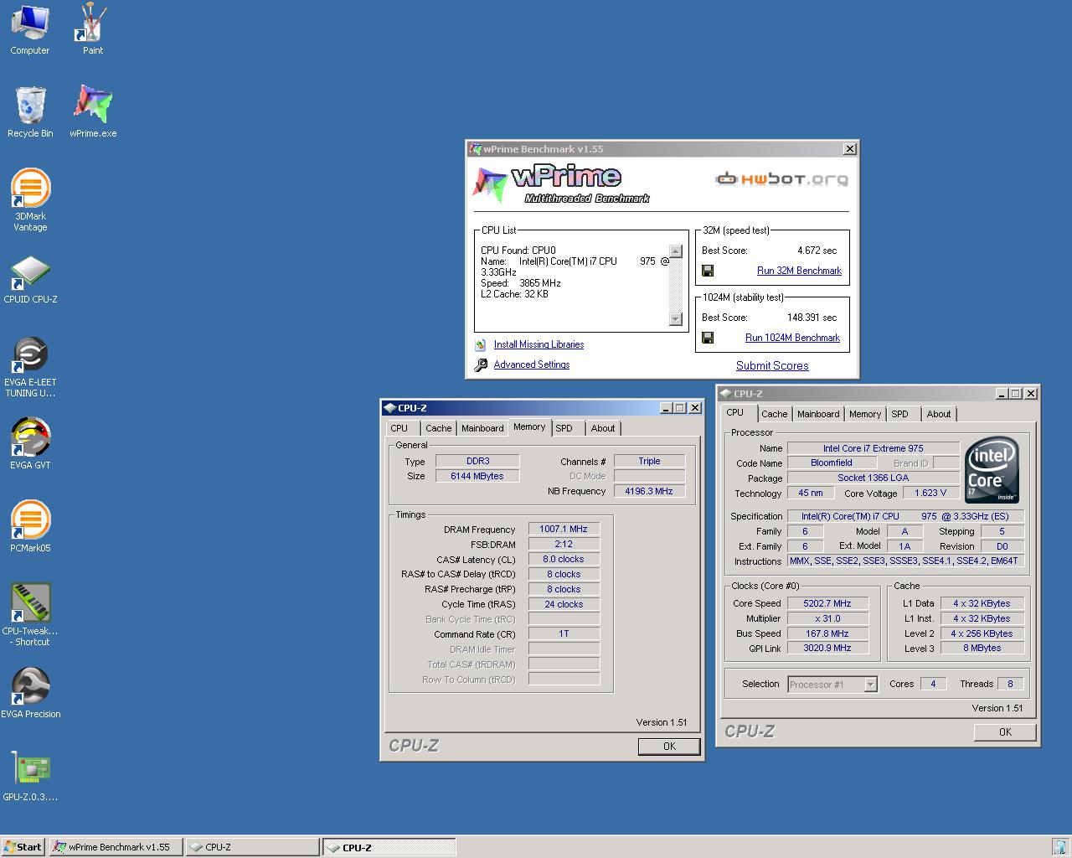This screenshot has height=858, width=1072.
Task: Click the Install Missing Libraries icon
Action: coord(480,345)
